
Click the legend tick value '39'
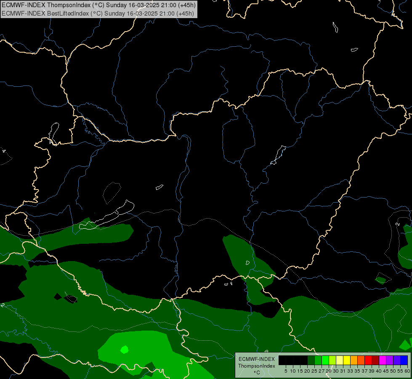point(371,371)
